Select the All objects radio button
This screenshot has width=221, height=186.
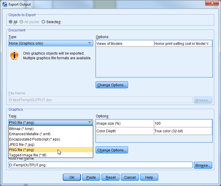pyautogui.click(x=11, y=22)
